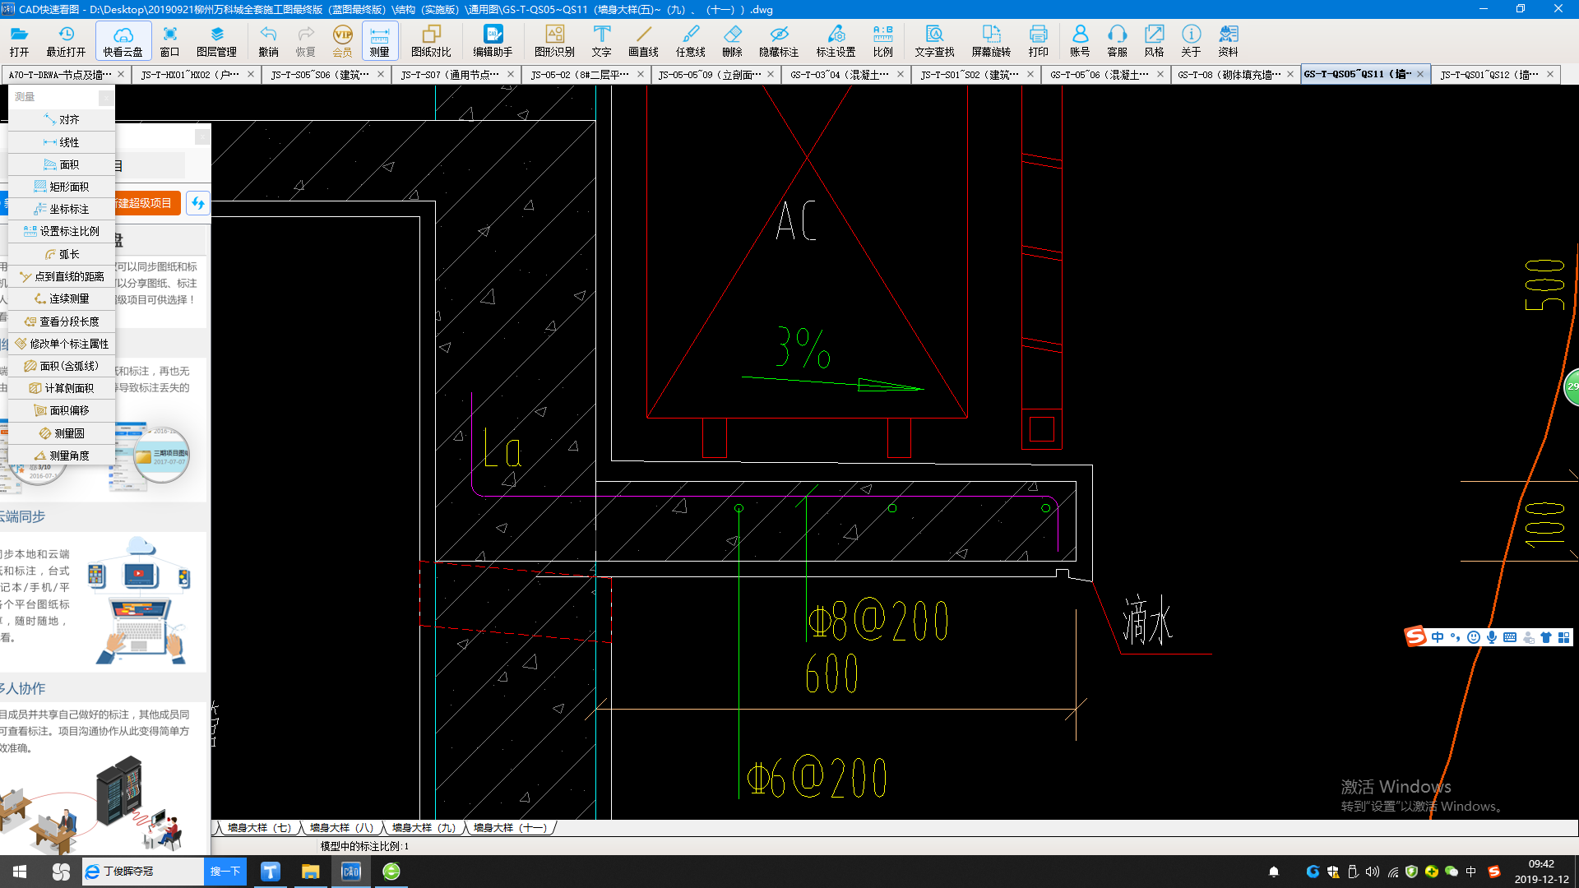Choose 查看分段长度 option
The image size is (1579, 888).
[62, 321]
